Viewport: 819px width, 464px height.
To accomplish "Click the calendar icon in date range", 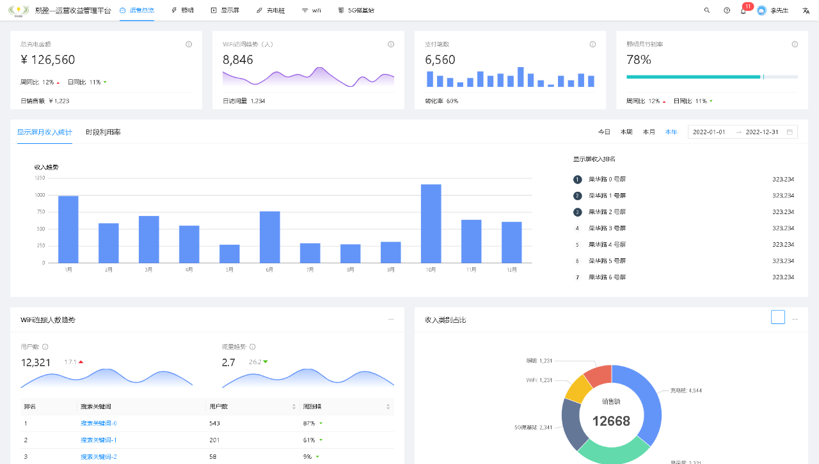I will [790, 132].
